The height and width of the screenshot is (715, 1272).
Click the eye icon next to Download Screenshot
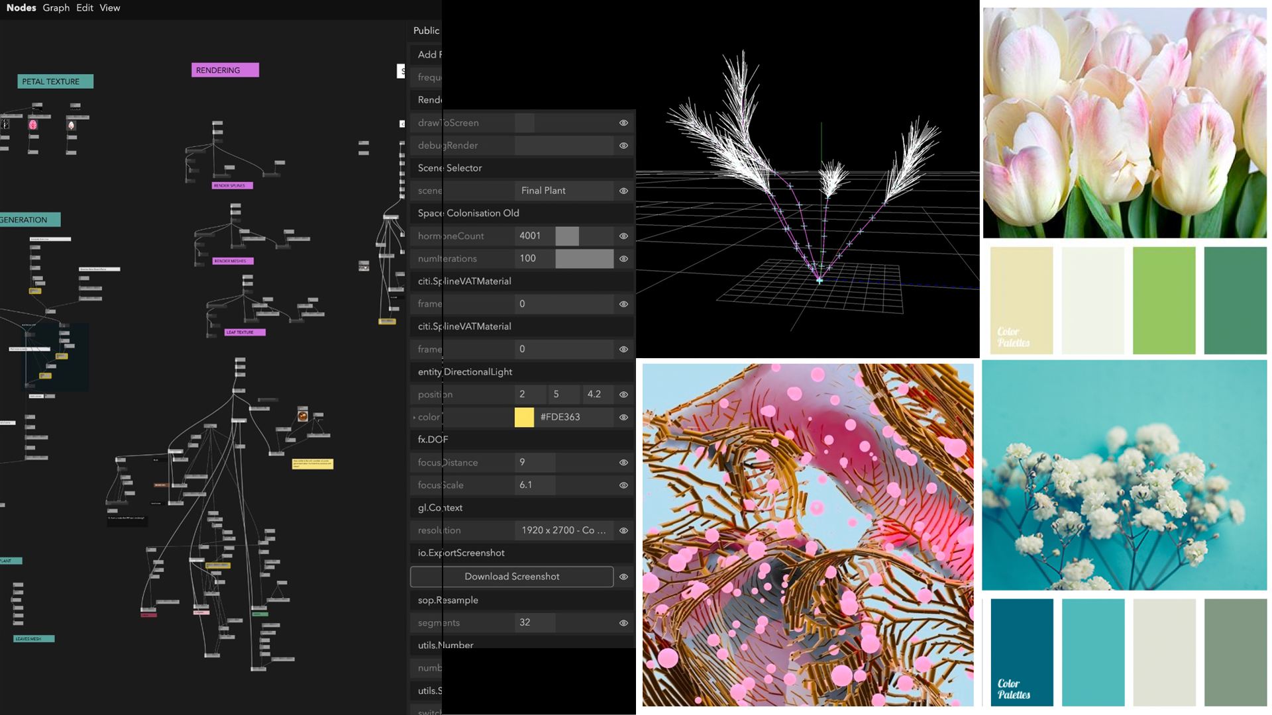point(623,577)
